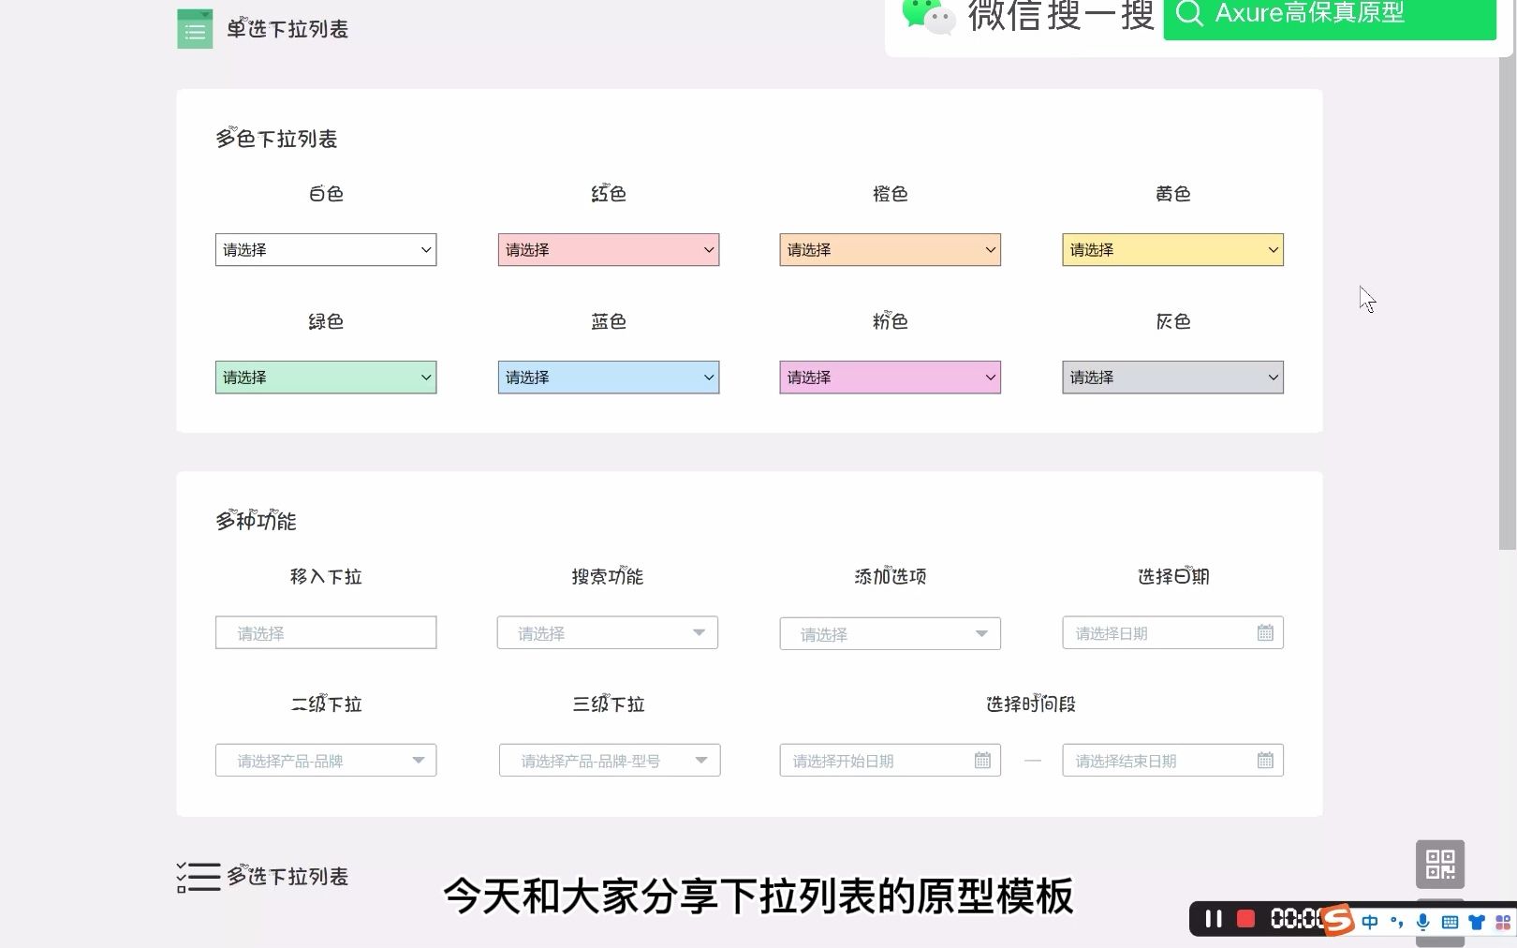Click the search magnifier in the green bar
1517x948 pixels.
[x=1189, y=13]
